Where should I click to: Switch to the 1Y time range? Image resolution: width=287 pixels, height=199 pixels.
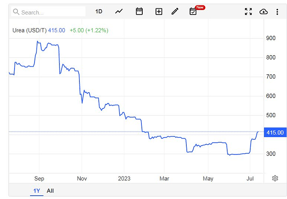coord(37,191)
